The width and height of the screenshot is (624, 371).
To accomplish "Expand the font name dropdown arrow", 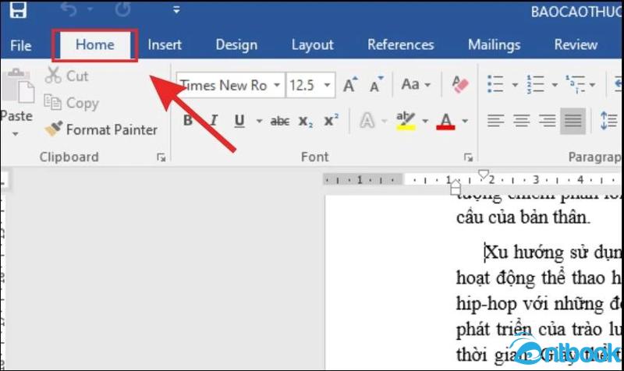I will 277,85.
